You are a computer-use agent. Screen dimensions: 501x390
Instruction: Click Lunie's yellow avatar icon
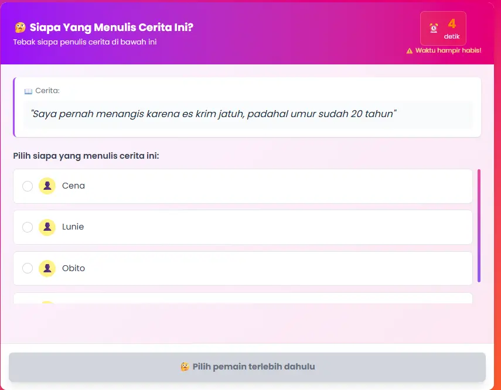pyautogui.click(x=47, y=227)
